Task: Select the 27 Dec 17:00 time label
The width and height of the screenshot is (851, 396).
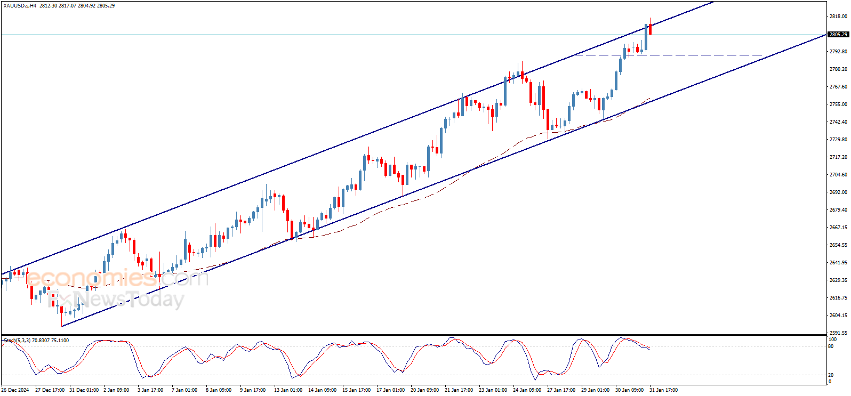Action: pos(50,390)
